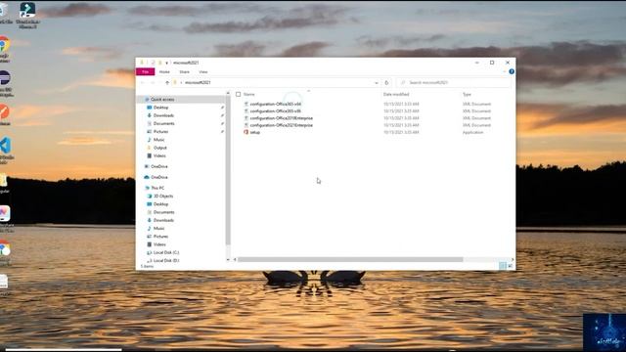Click XML icon of configuration-Office2021Enterprise
This screenshot has height=352, width=626.
pyautogui.click(x=246, y=125)
